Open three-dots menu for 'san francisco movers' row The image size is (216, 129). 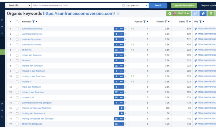[x=122, y=34]
